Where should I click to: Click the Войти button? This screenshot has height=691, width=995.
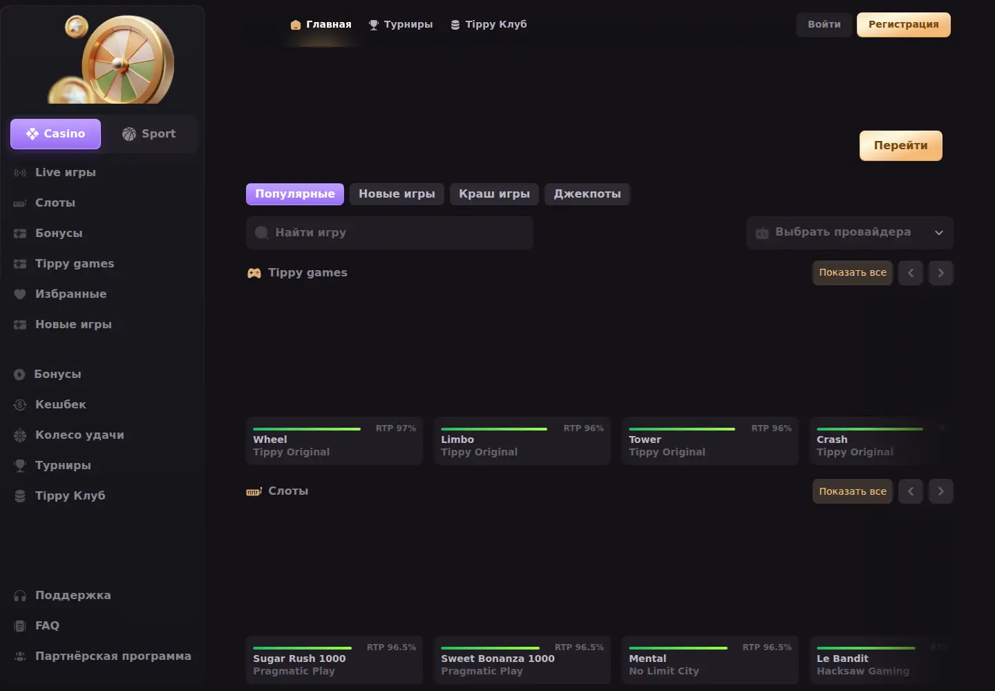pos(824,25)
